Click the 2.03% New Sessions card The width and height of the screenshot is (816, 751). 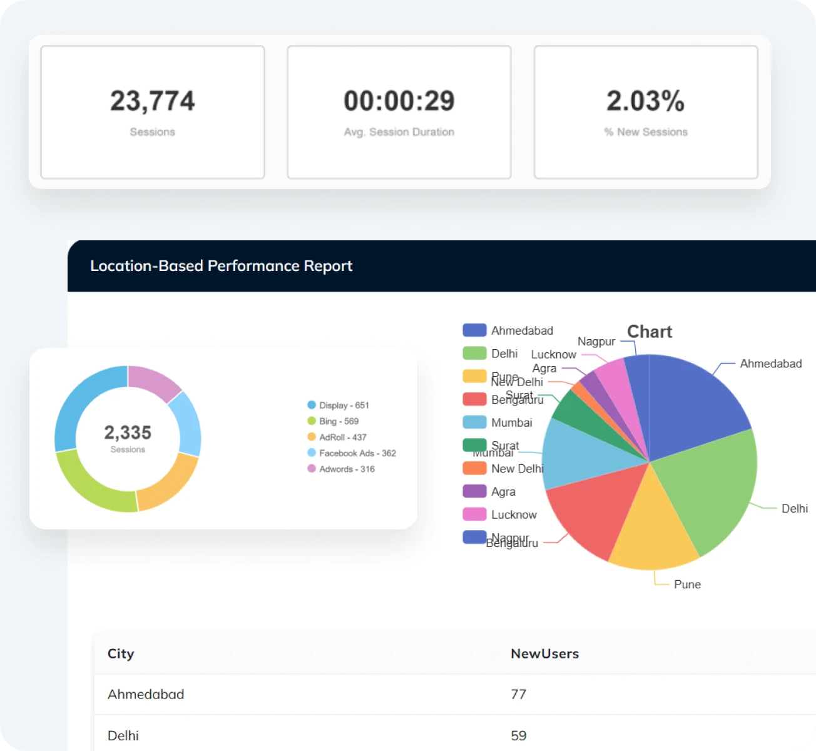646,112
